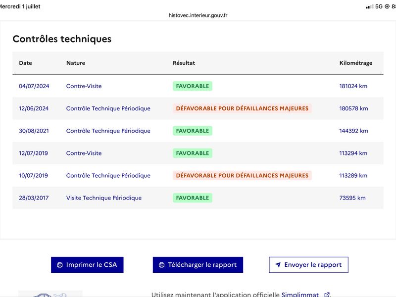Screen dimensions: 396x297
Task: Click the 181024 km mileage value
Action: [x=353, y=86]
